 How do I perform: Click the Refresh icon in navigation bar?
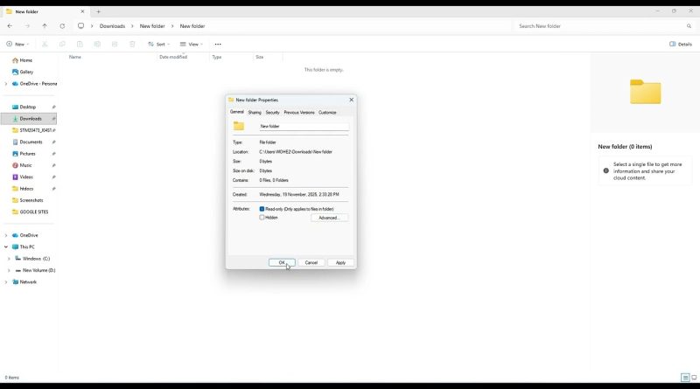tap(62, 26)
